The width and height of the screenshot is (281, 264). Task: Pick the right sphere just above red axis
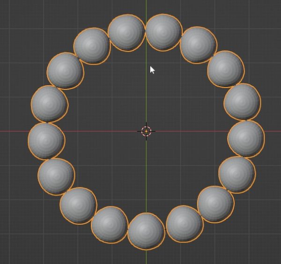(x=242, y=102)
